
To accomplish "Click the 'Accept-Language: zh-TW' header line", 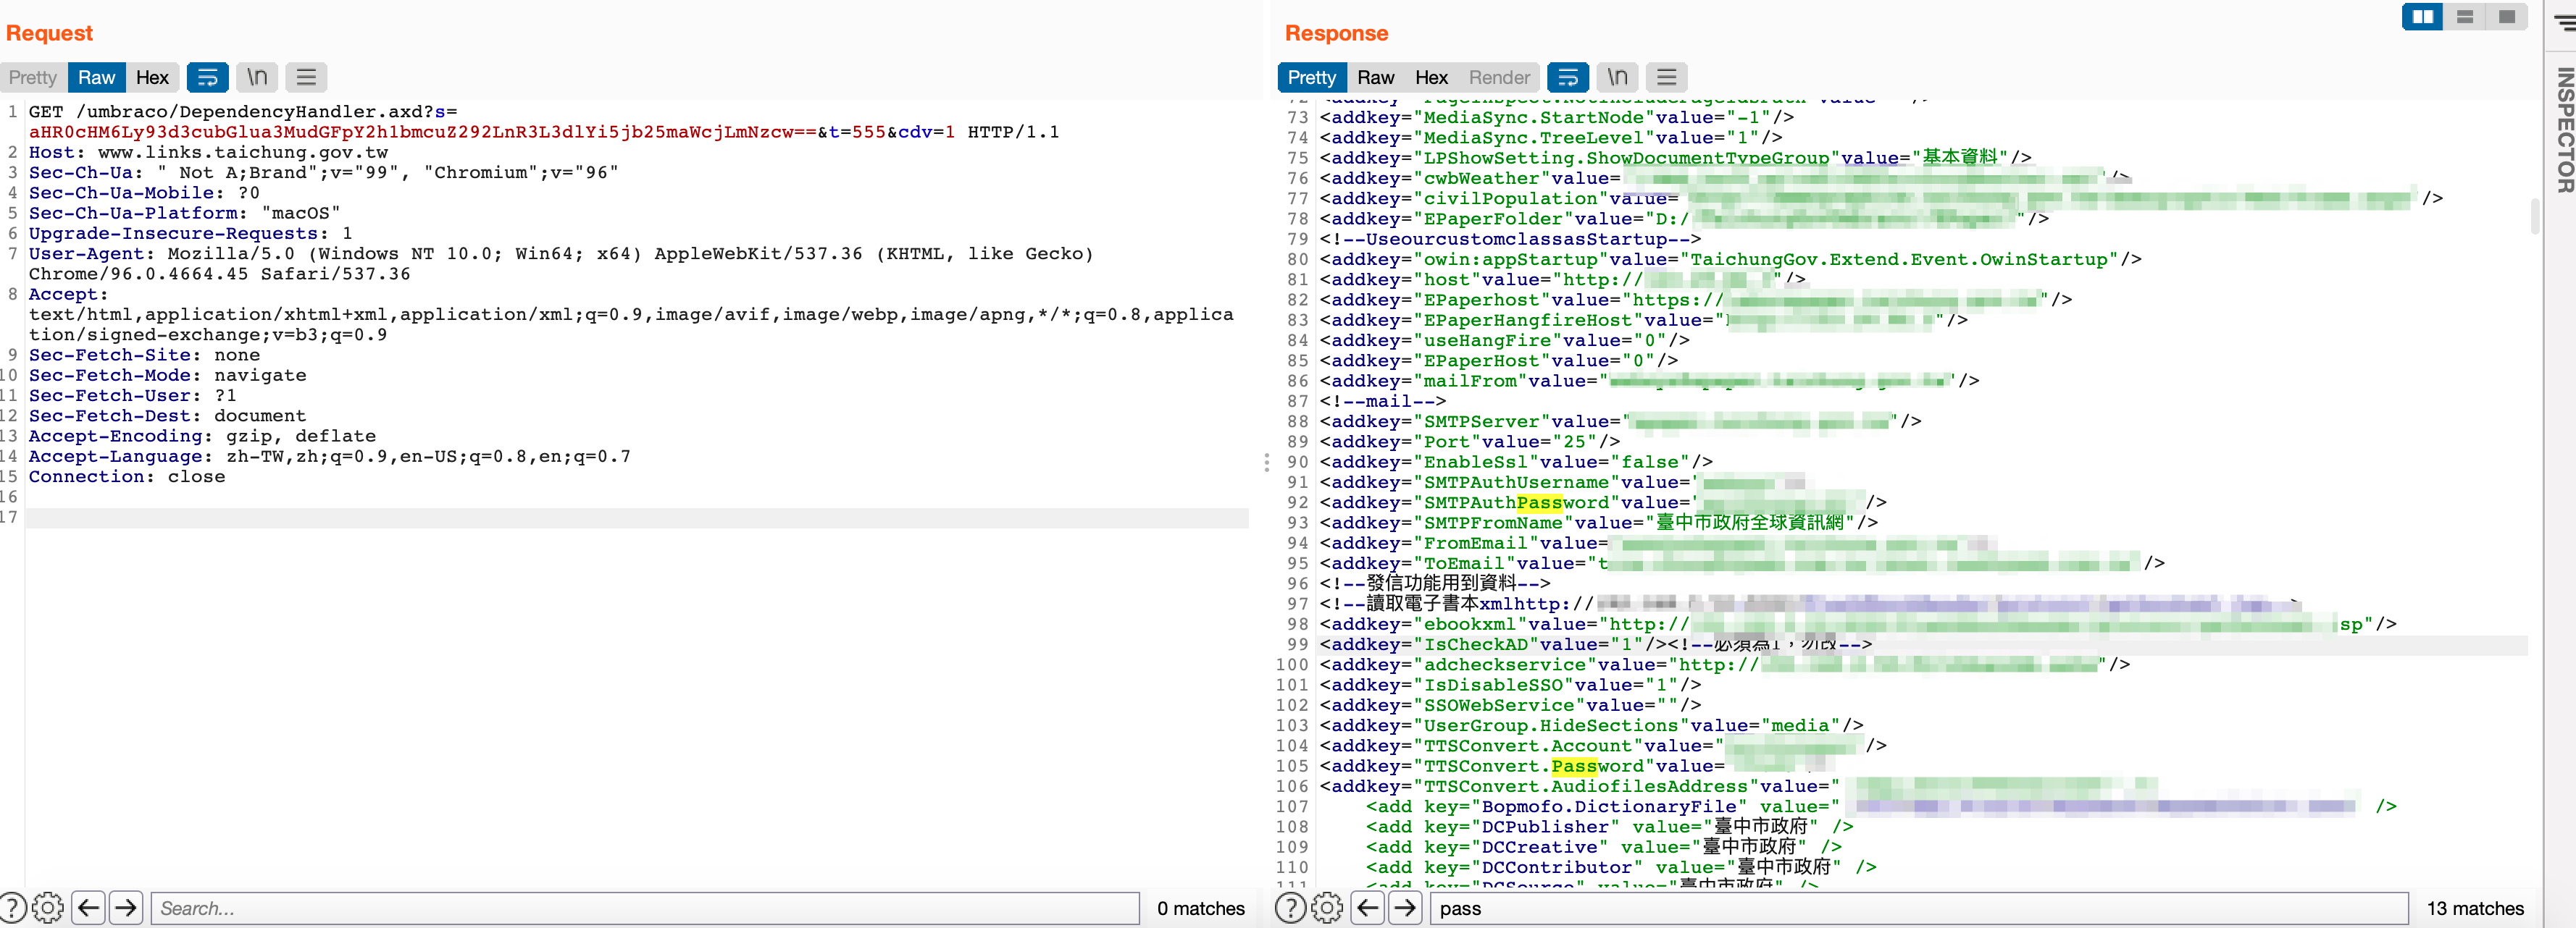I will [329, 457].
